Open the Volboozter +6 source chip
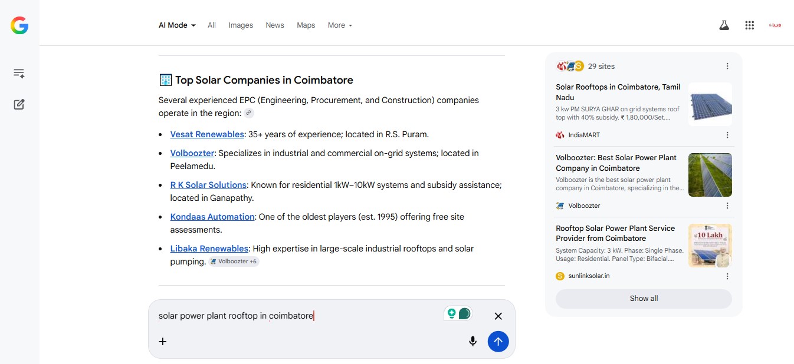 [x=234, y=262]
